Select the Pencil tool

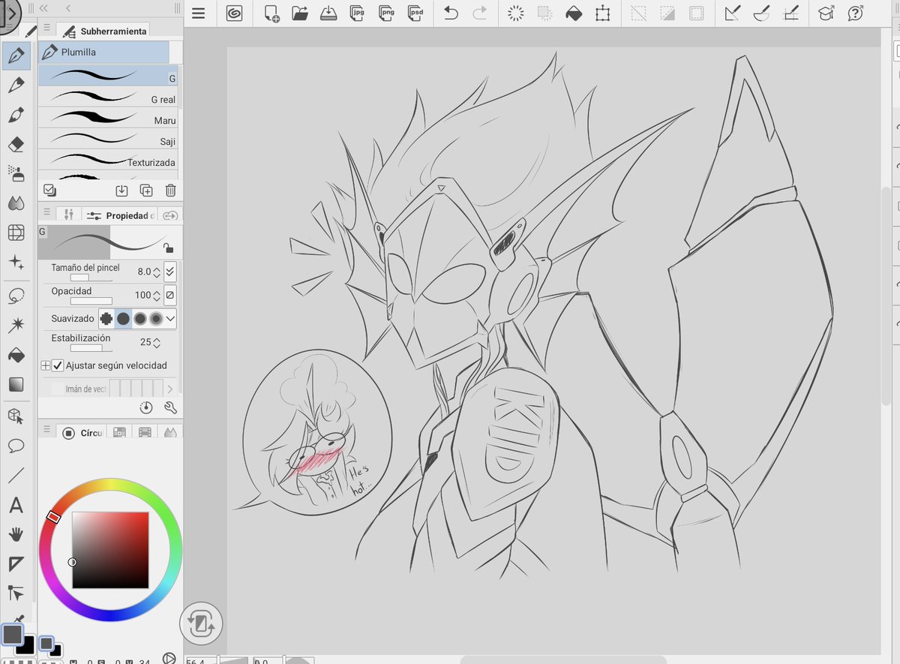[16, 86]
